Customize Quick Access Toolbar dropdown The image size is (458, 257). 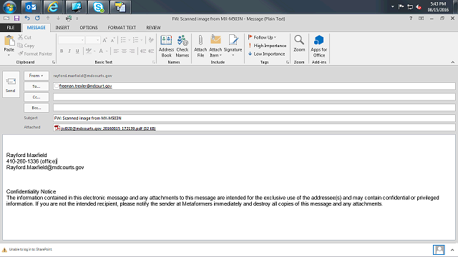(77, 19)
